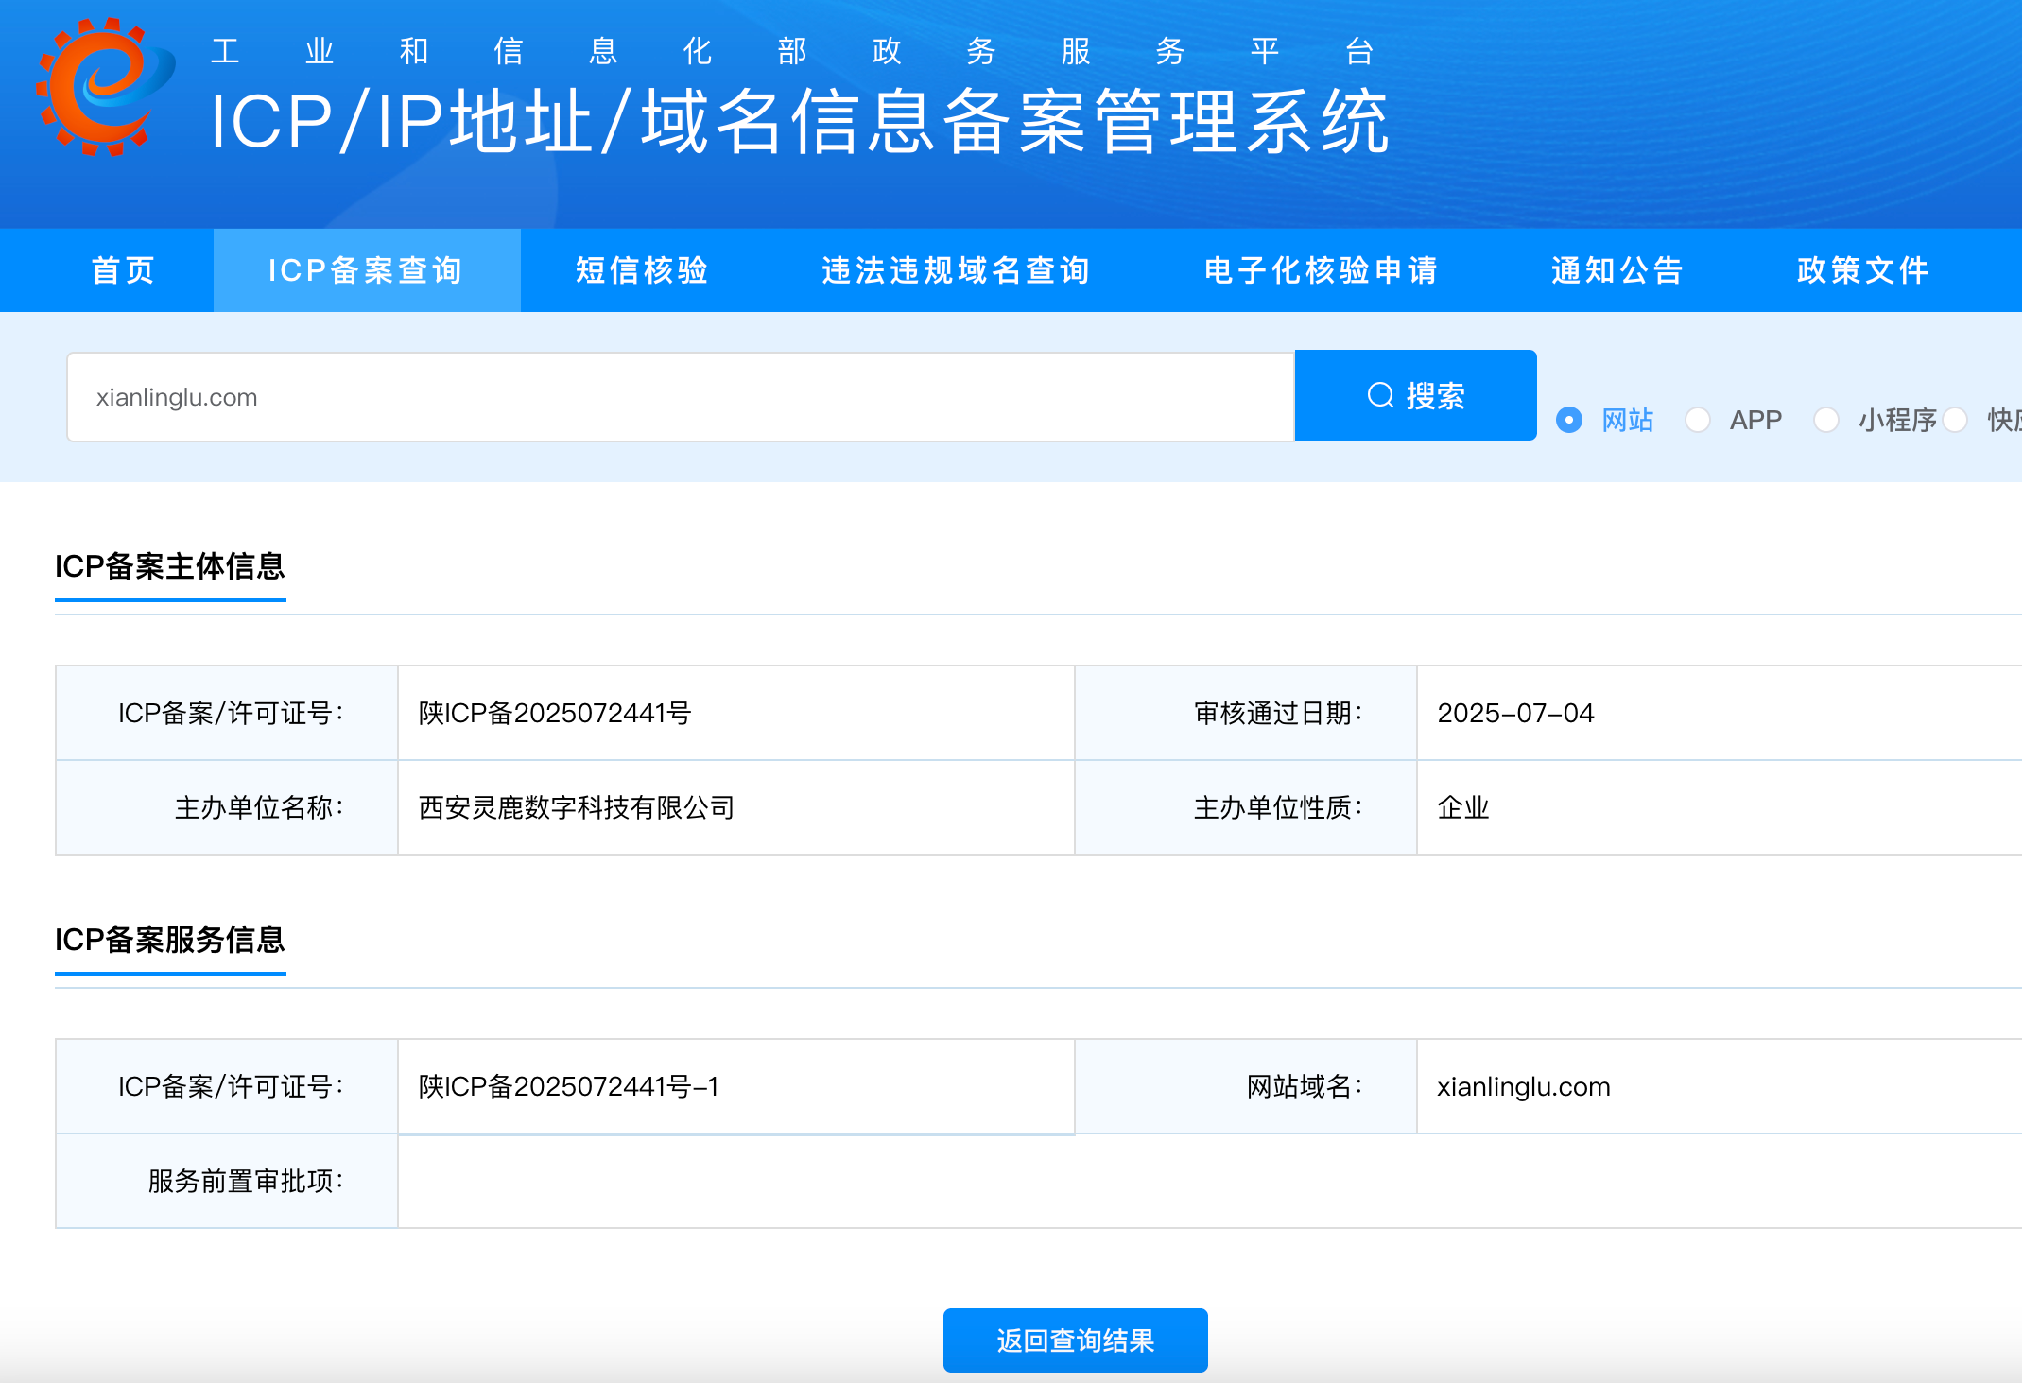Click the magnifier icon in search button
This screenshot has height=1384, width=2023.
point(1380,395)
